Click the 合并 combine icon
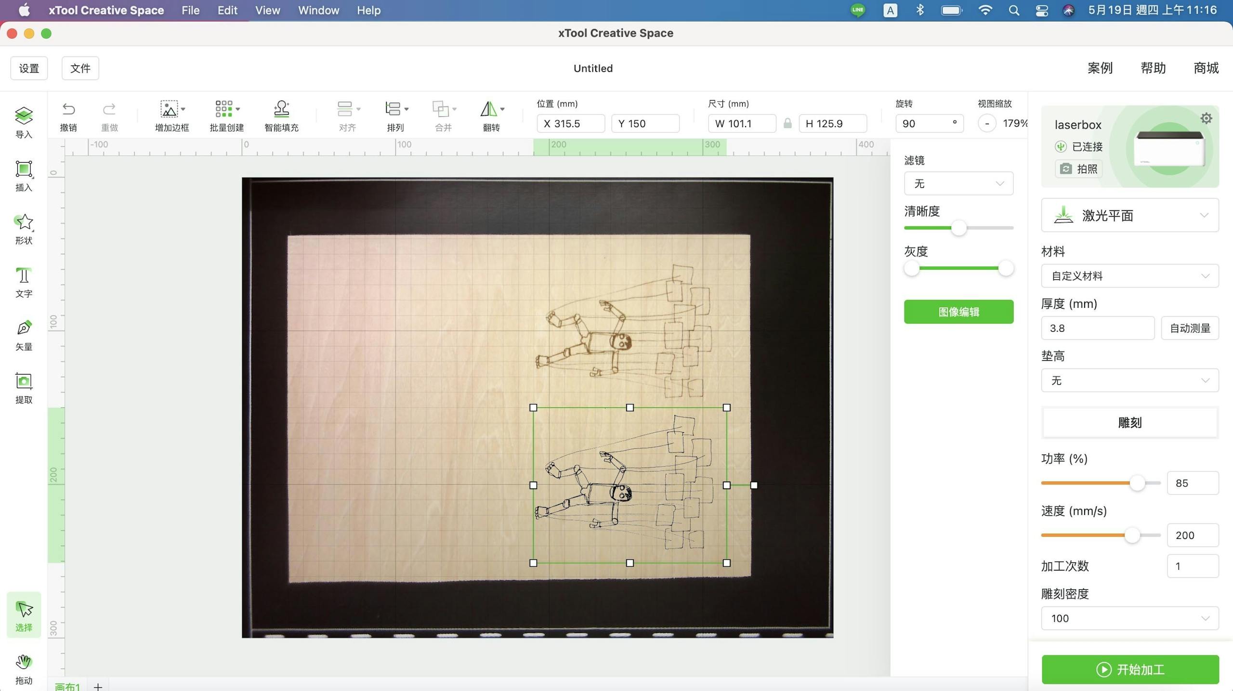This screenshot has height=691, width=1233. [x=440, y=109]
